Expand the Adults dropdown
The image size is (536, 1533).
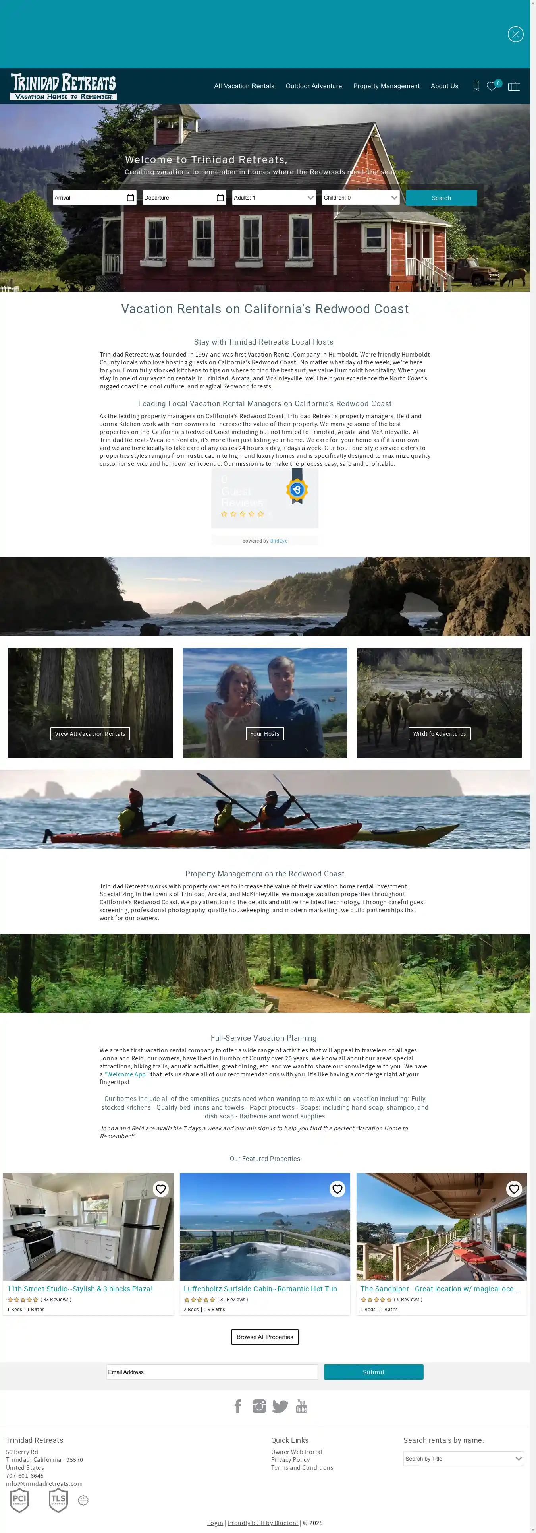[x=274, y=198]
